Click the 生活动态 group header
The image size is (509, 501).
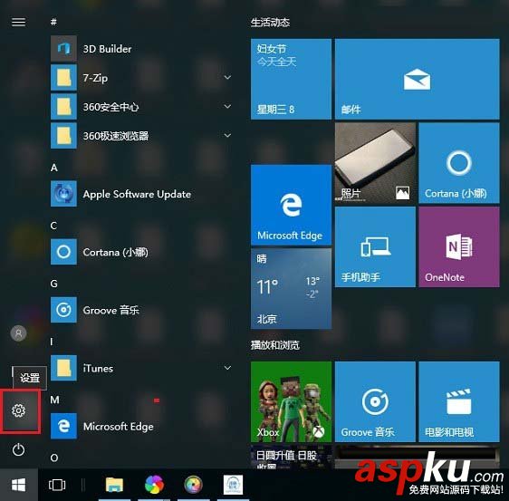point(270,23)
